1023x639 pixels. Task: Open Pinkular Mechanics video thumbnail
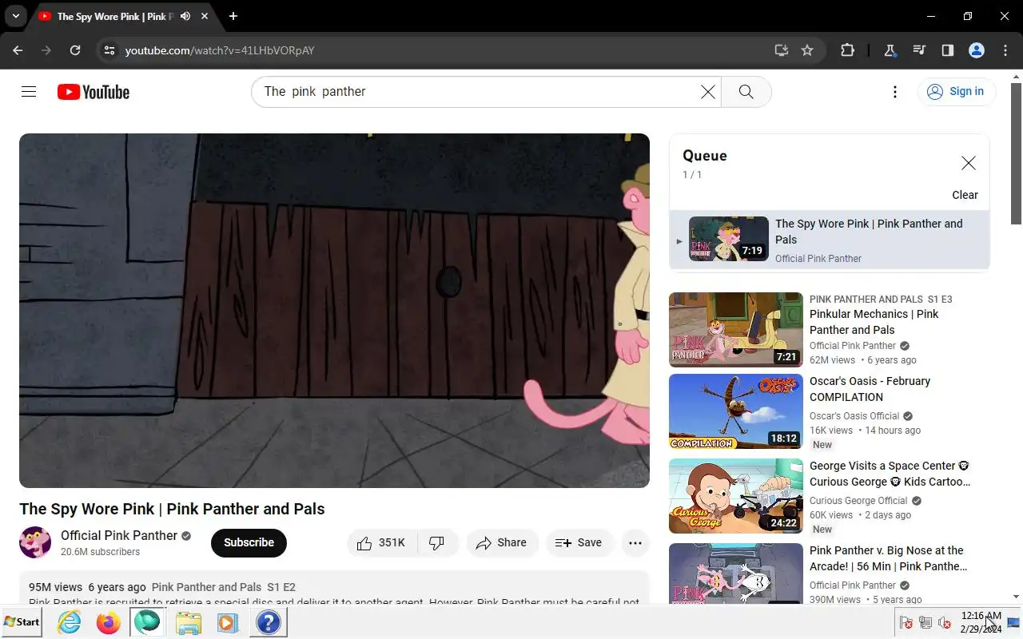736,330
